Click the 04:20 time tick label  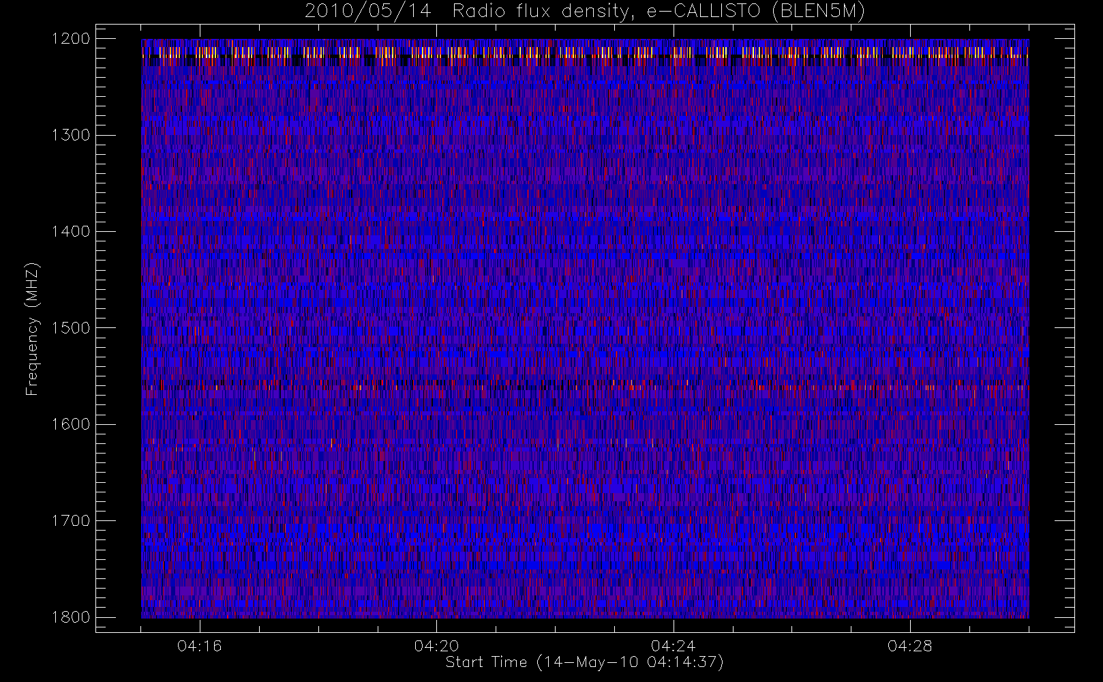(436, 646)
